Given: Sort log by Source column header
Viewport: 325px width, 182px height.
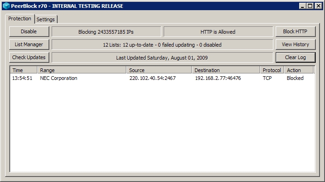Looking at the screenshot, I should point(159,70).
